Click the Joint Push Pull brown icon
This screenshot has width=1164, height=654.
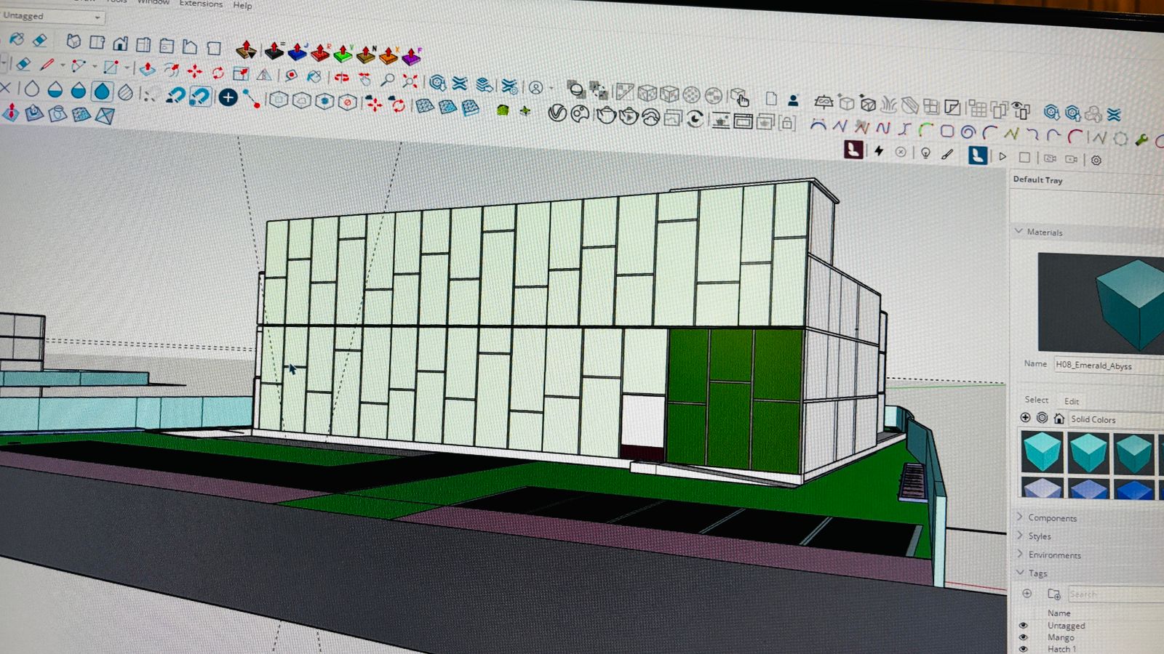tap(246, 49)
